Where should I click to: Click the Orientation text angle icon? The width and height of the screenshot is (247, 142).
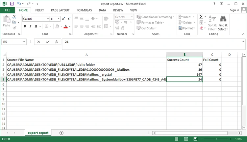93,19
